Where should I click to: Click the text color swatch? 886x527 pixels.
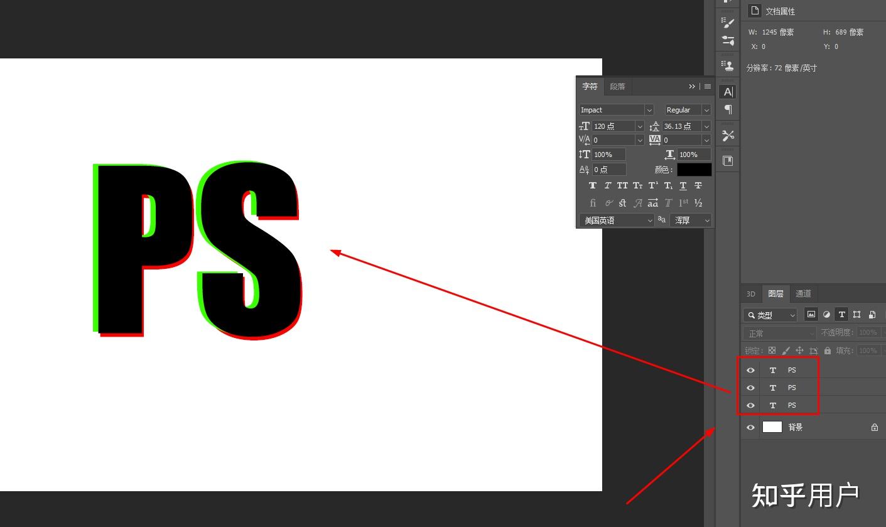pyautogui.click(x=694, y=170)
